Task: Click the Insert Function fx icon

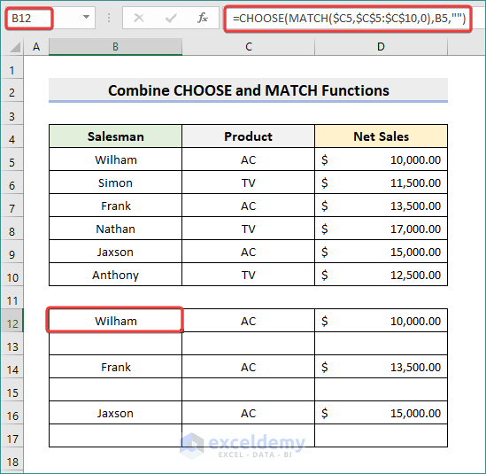Action: [203, 18]
